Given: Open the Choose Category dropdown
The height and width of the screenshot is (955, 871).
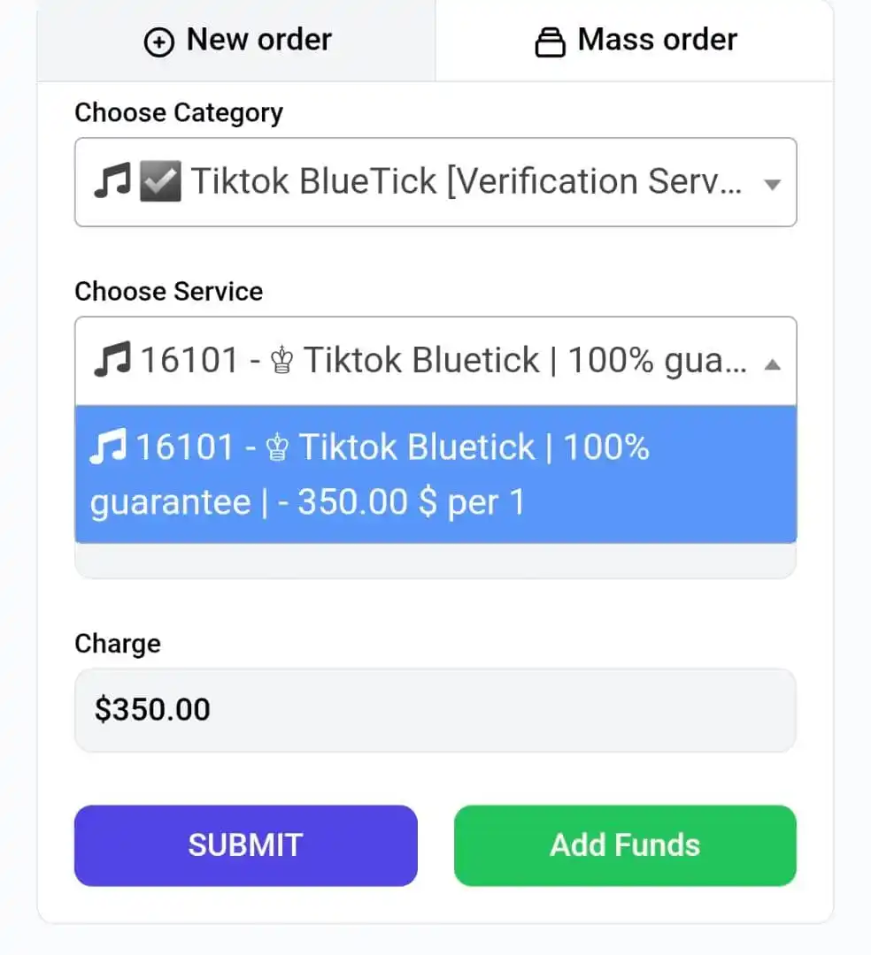Looking at the screenshot, I should tap(435, 182).
